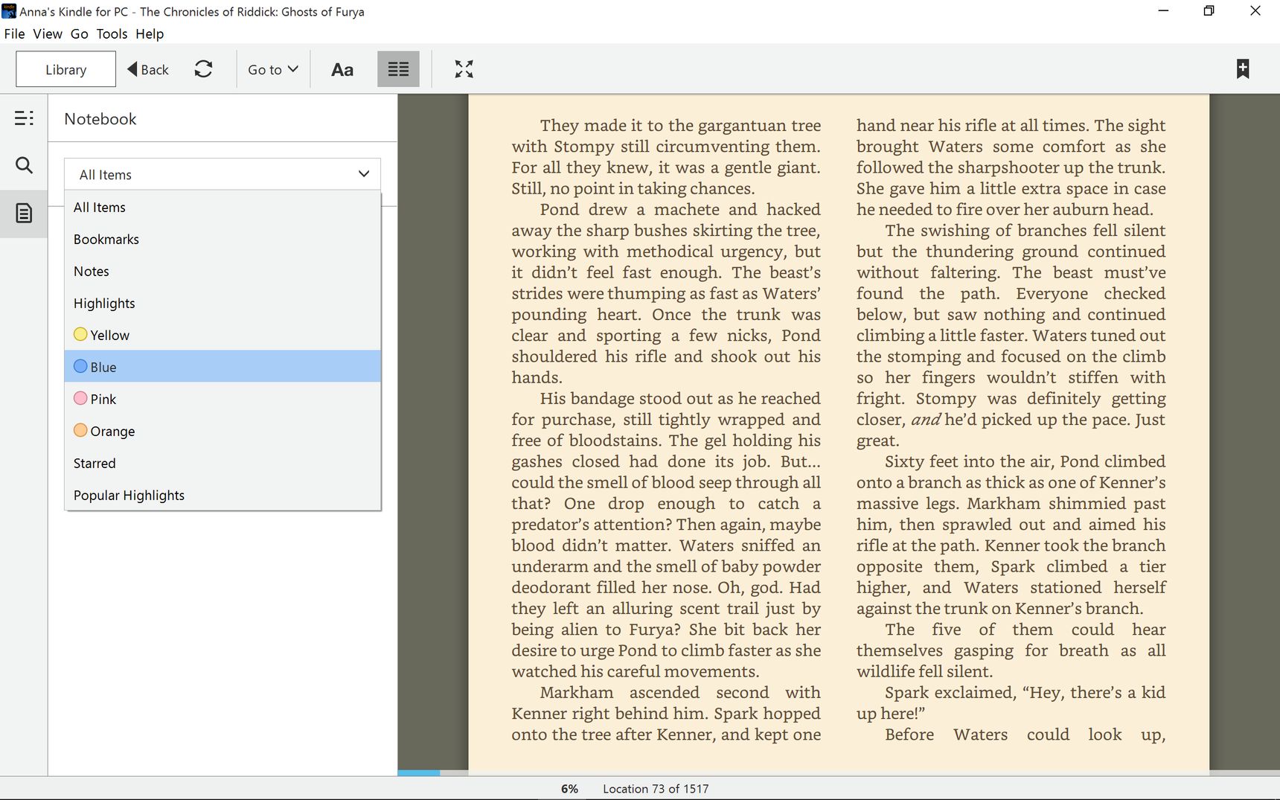Filter by Yellow highlights
The height and width of the screenshot is (800, 1280).
tap(223, 335)
